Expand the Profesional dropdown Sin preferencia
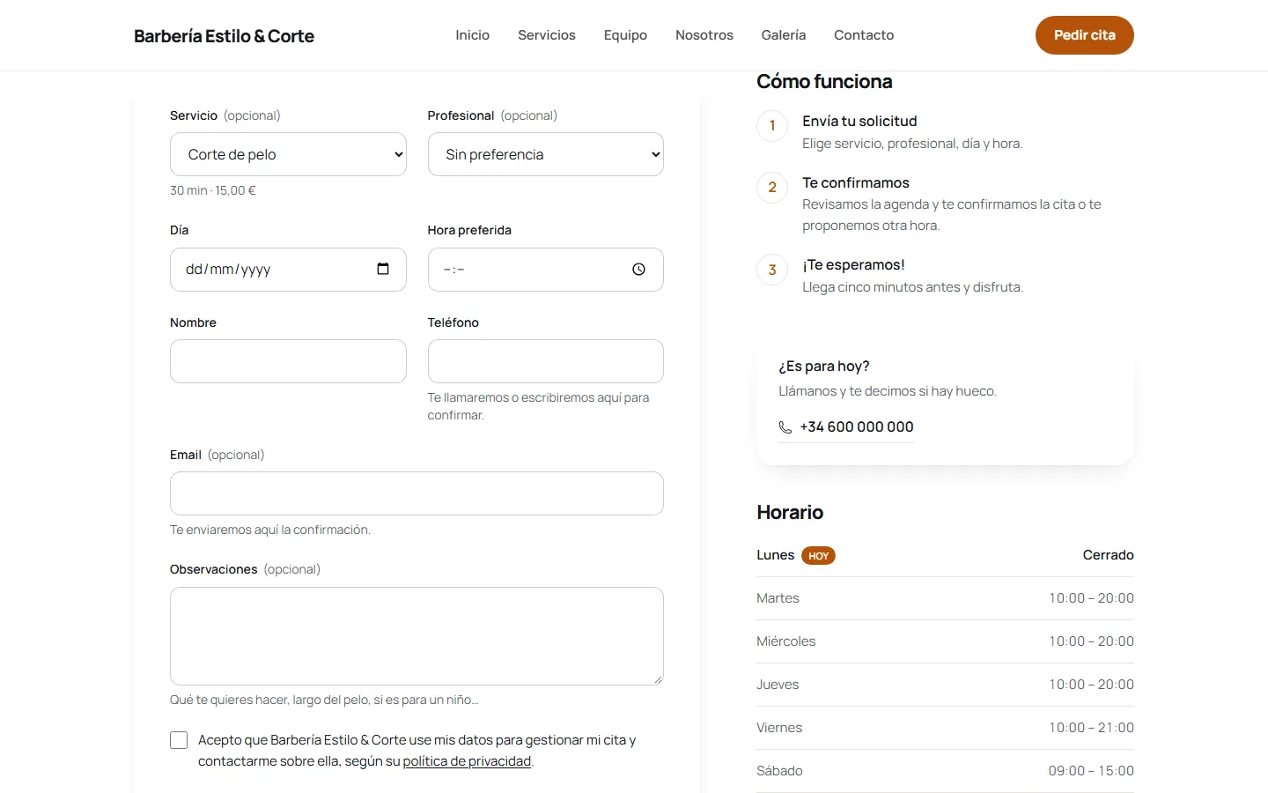This screenshot has height=793, width=1268. [546, 154]
